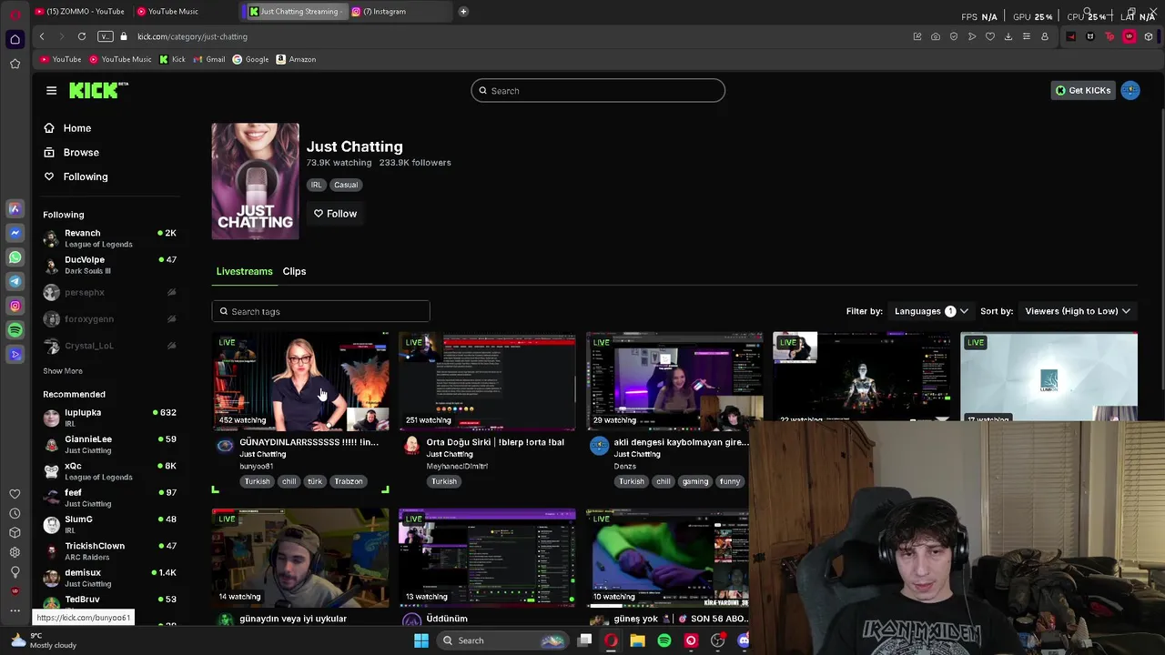Open GiannieLee recommended channel
This screenshot has width=1165, height=655.
click(109, 444)
